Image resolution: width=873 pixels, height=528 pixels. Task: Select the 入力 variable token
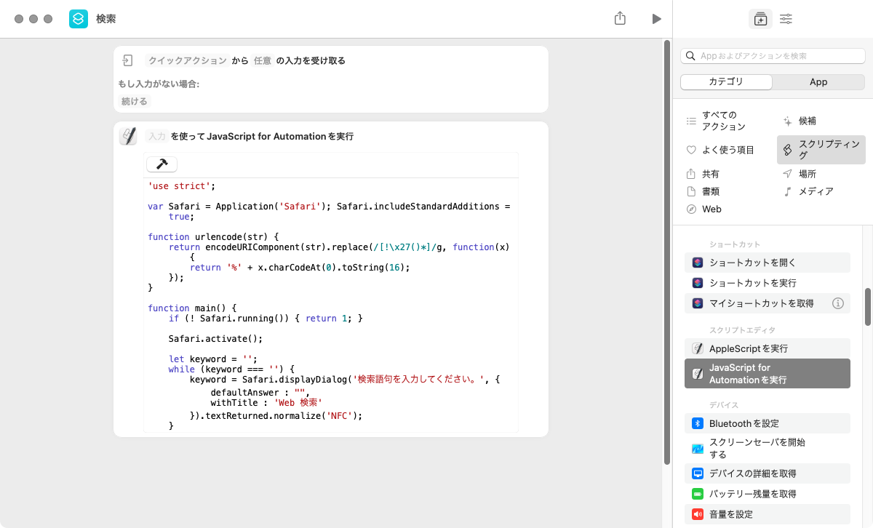pos(157,137)
